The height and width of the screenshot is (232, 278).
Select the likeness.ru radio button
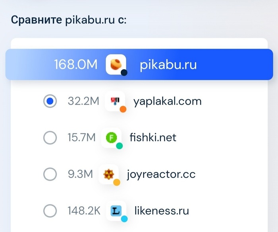click(50, 211)
